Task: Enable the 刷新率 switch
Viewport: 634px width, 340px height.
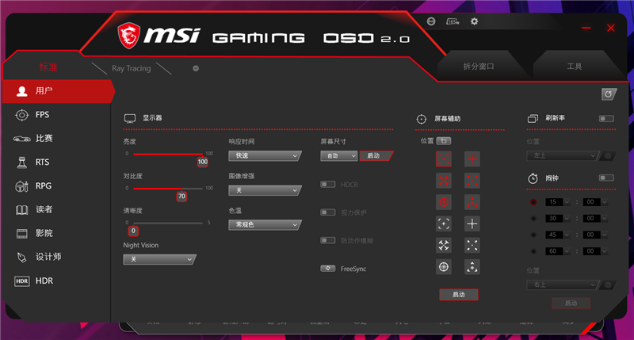Action: tap(606, 118)
